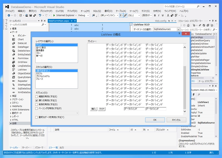Collapse the ListView tasks smart tag arrow
The height and width of the screenshot is (158, 222).
pos(131,24)
